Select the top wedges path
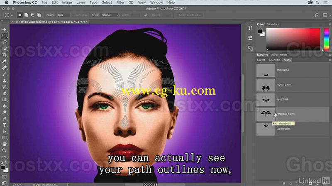Viewport: 332px width, 186px height. 293,129
